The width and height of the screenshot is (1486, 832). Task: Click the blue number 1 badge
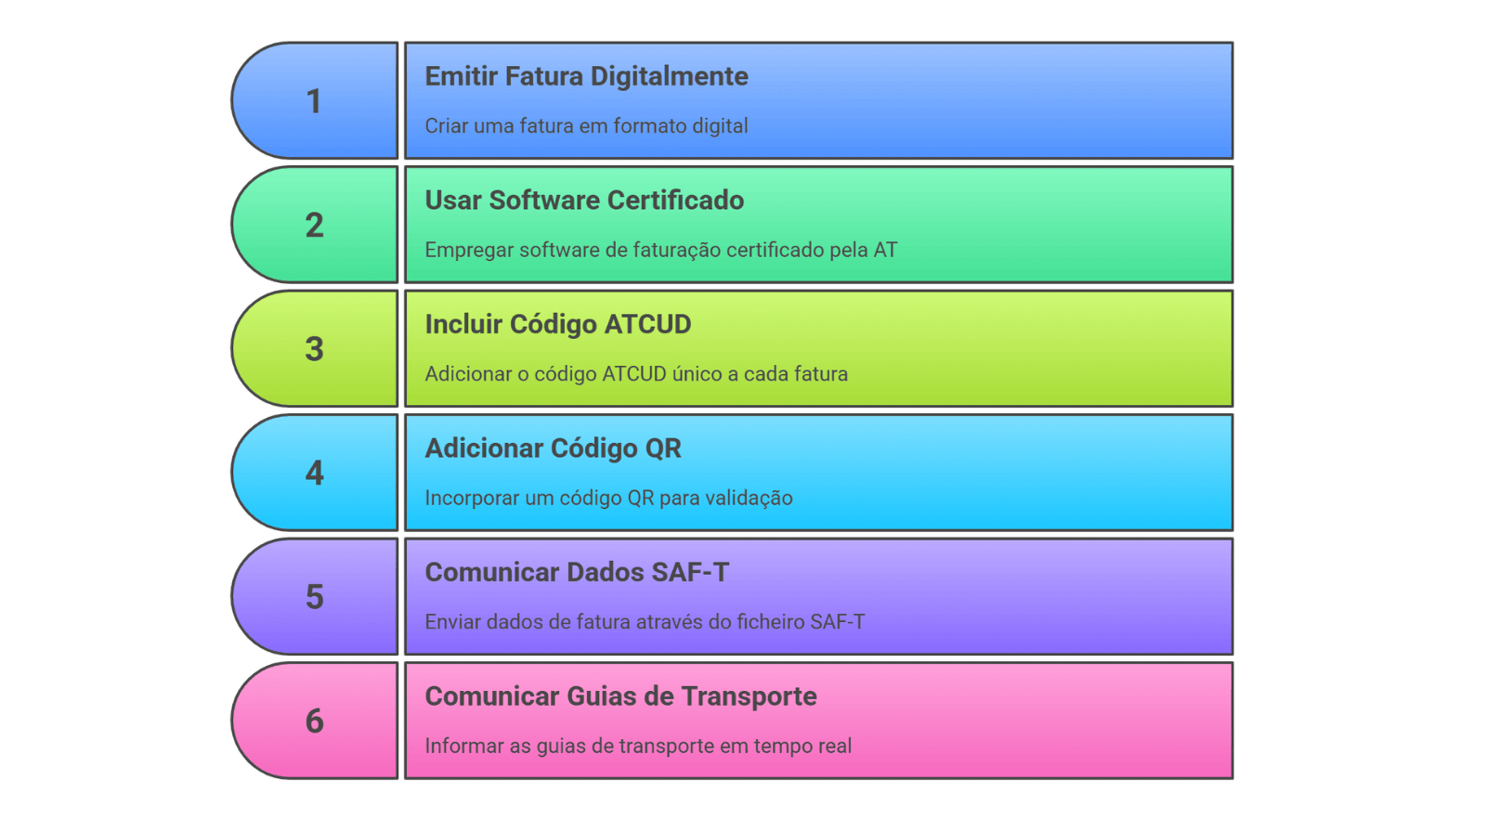[x=315, y=100]
